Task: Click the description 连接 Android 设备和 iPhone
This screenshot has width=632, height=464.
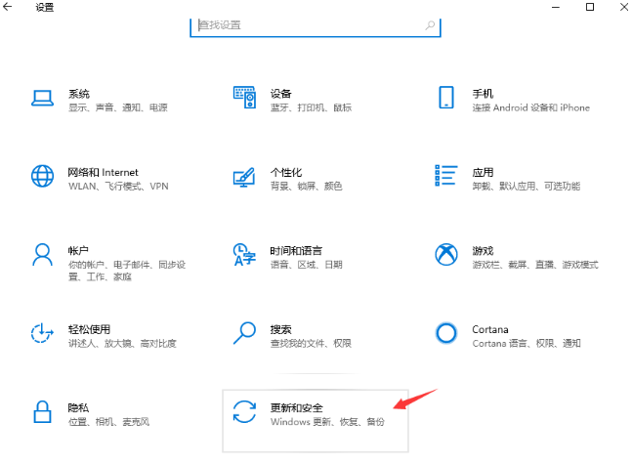Action: [530, 107]
